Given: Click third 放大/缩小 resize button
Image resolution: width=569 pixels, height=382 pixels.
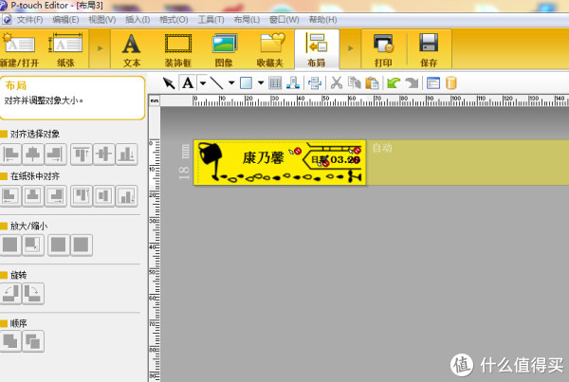Looking at the screenshot, I should pyautogui.click(x=59, y=245).
